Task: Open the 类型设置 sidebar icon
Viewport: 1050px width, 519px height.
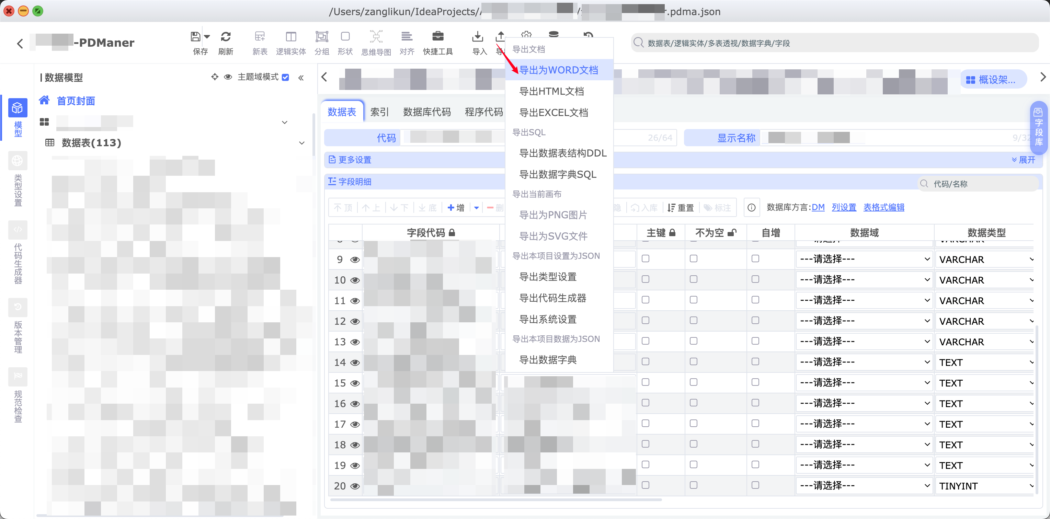Action: coord(18,161)
